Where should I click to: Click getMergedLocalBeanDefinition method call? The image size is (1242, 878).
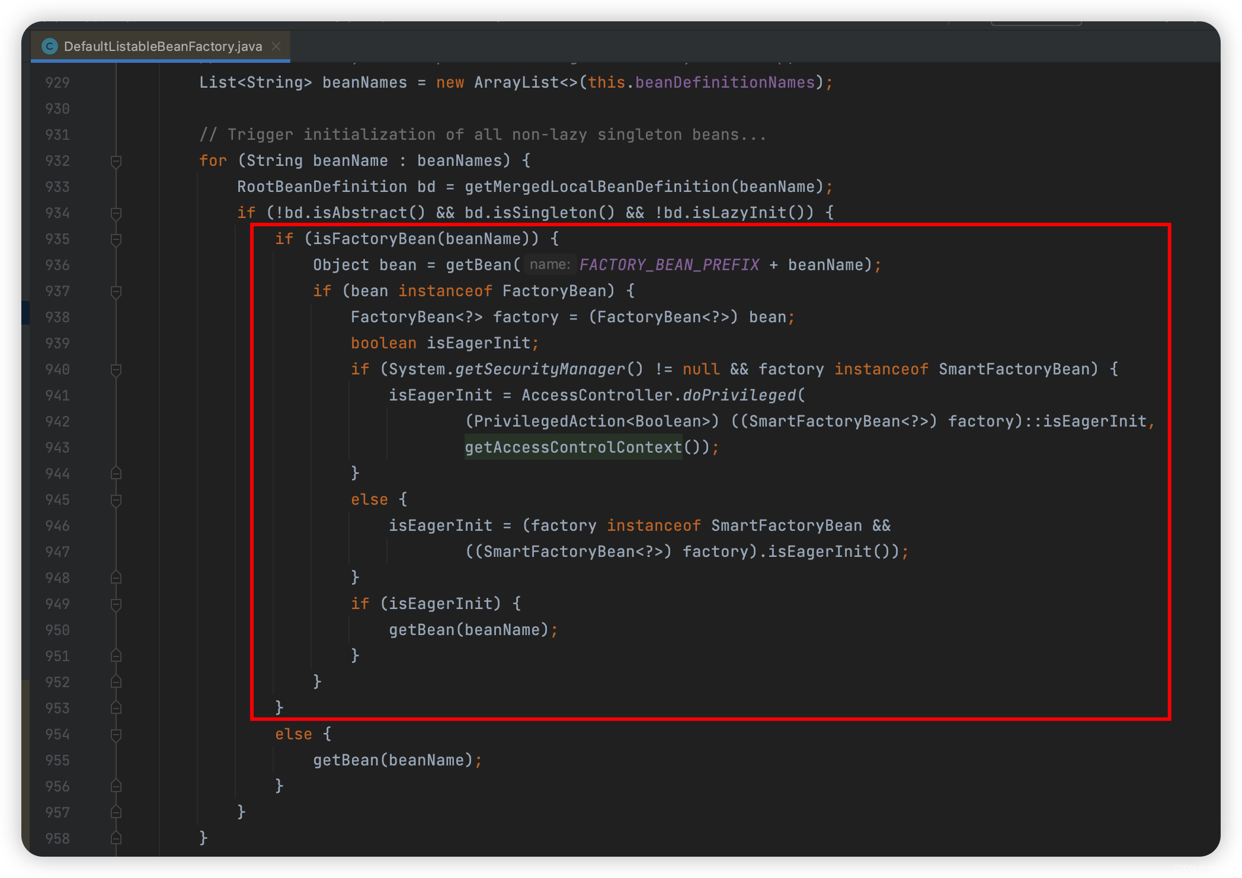coord(597,187)
